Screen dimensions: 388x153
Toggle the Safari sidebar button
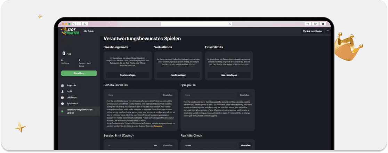tap(85, 24)
